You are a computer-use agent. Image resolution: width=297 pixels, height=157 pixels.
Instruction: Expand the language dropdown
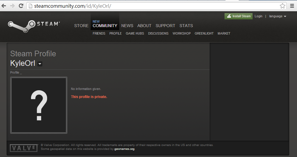coord(278,16)
